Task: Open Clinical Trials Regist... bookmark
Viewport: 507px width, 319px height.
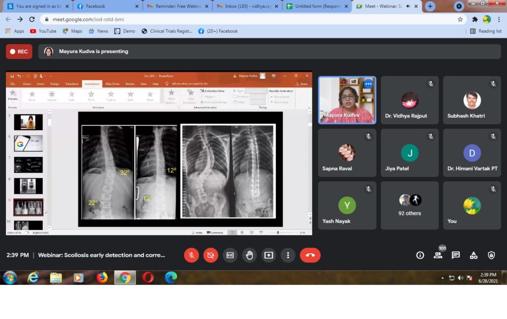Action: (167, 31)
